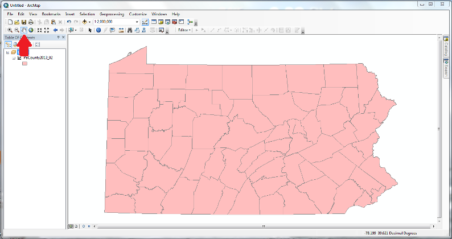The height and width of the screenshot is (239, 452).
Task: Click the Add Data button
Action: tap(84, 22)
